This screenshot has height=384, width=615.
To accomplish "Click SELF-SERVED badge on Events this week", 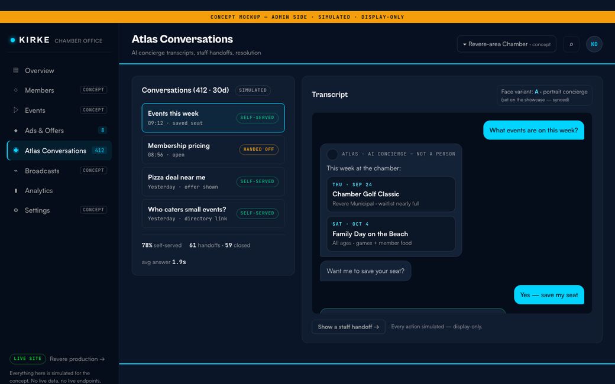I will (257, 118).
